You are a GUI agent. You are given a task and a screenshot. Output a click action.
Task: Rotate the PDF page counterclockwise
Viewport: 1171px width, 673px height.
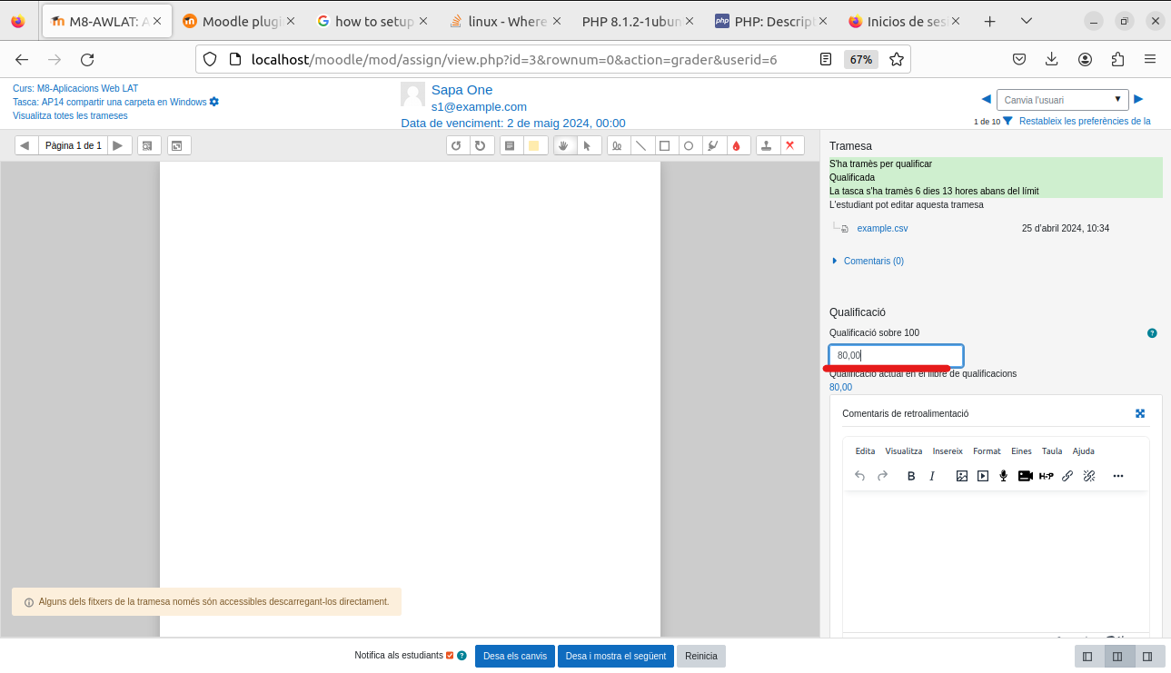[457, 144]
